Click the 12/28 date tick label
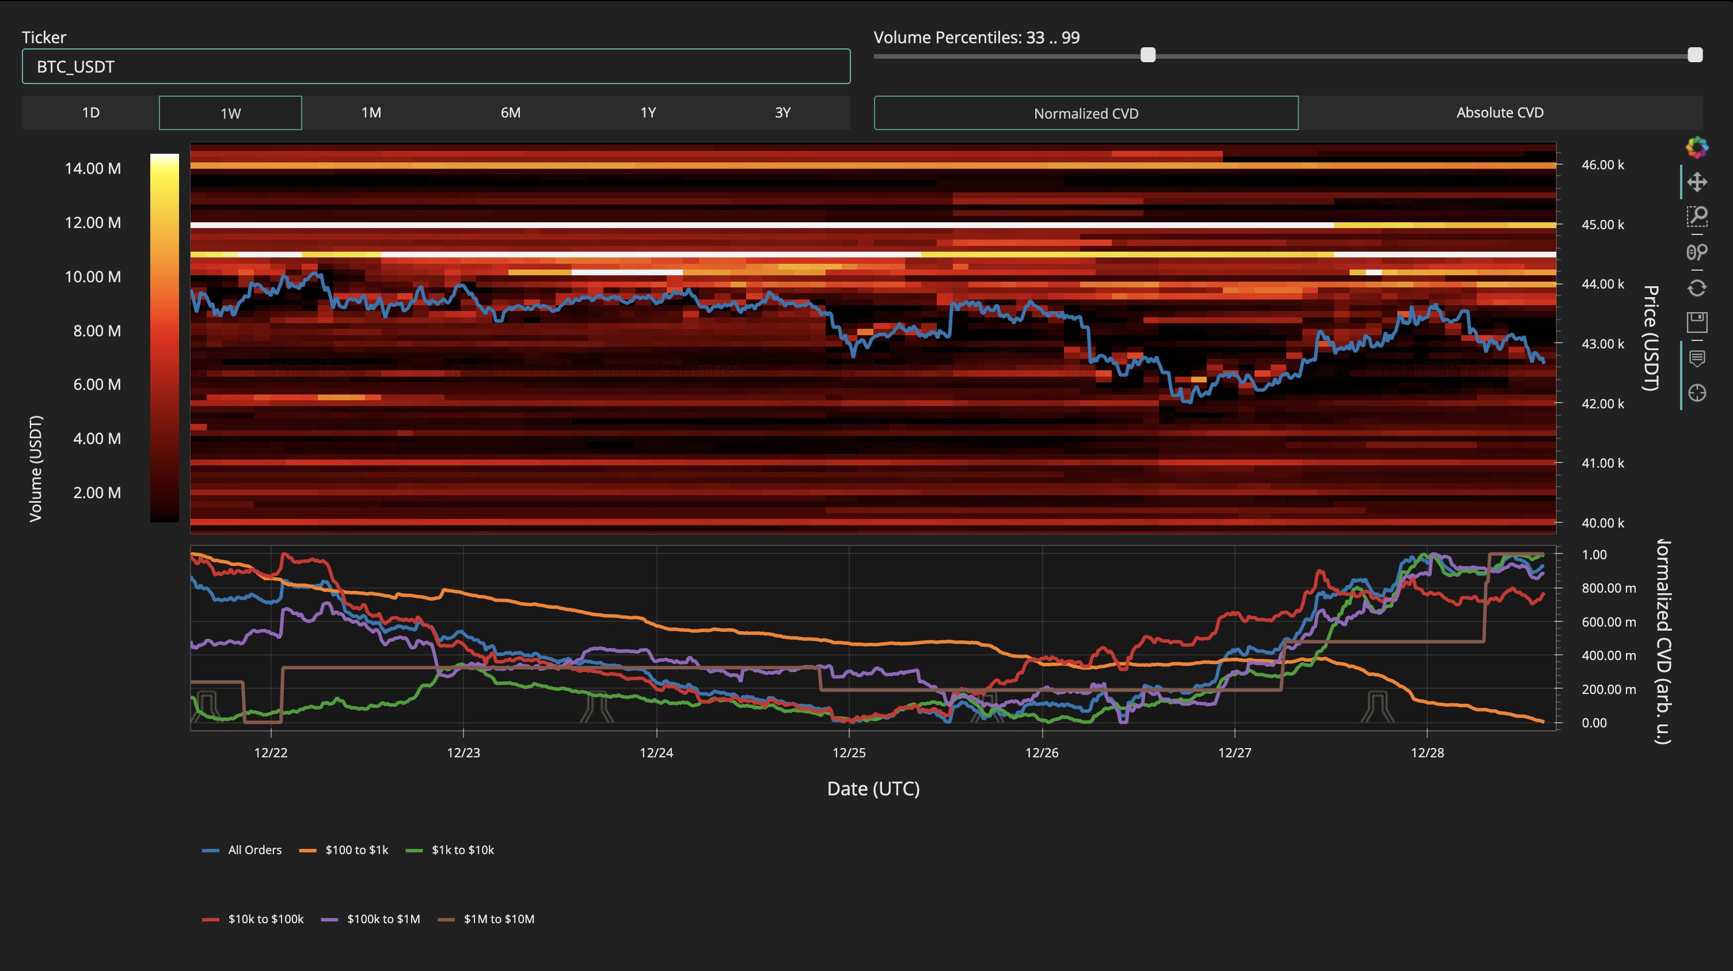The image size is (1733, 971). click(1428, 752)
